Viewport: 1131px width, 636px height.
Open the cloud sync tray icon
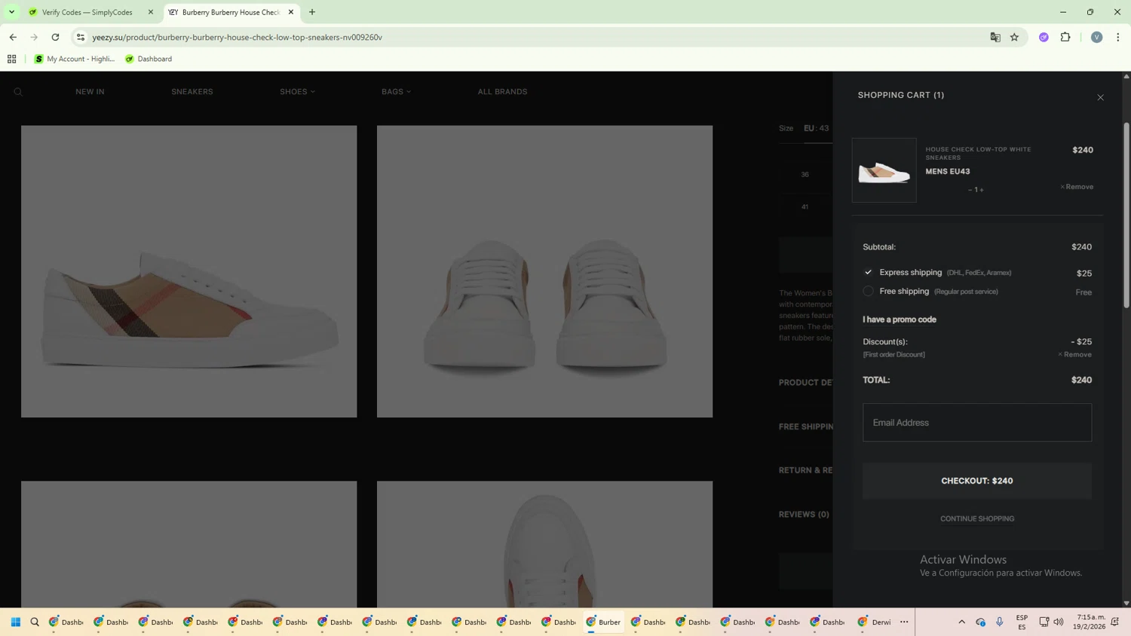[x=980, y=622]
